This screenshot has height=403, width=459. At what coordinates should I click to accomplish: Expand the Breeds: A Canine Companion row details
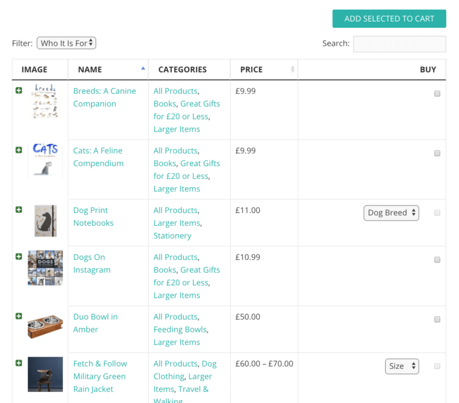click(18, 90)
